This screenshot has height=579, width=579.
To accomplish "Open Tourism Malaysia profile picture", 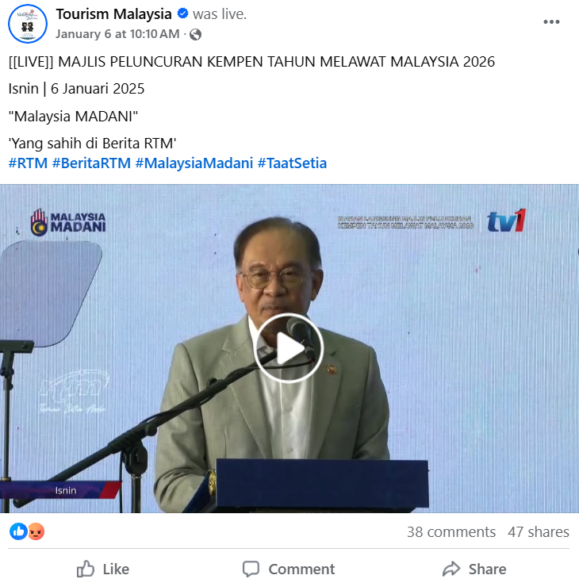I will pyautogui.click(x=28, y=24).
